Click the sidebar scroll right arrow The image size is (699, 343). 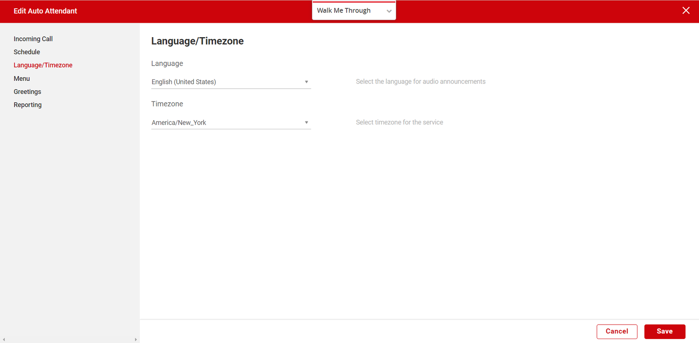(x=136, y=340)
